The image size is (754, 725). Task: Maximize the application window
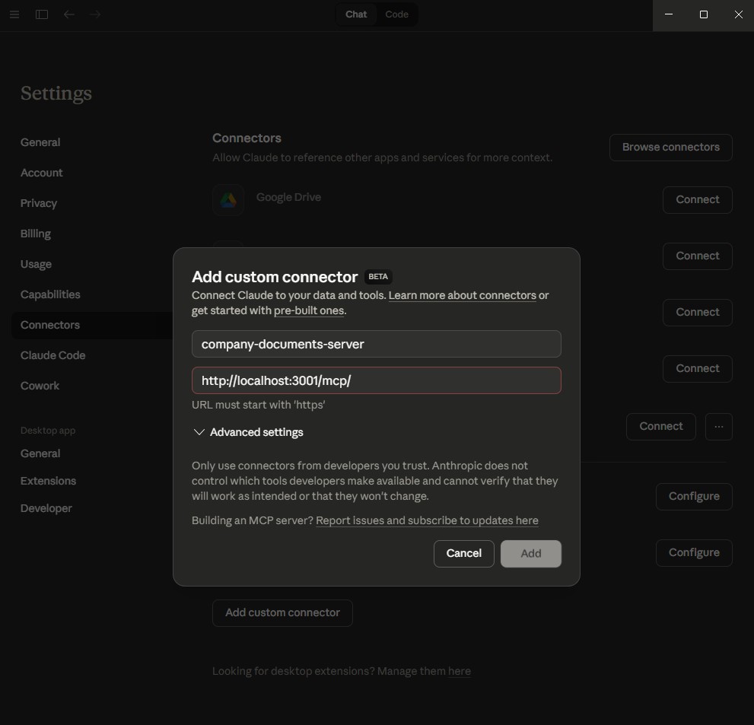[x=704, y=14]
